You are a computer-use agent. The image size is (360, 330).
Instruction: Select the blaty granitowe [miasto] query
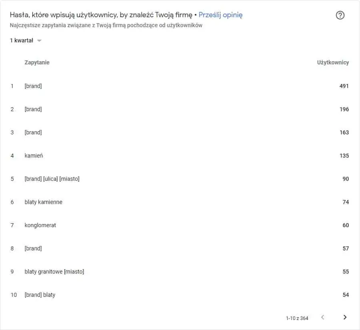[54, 272]
